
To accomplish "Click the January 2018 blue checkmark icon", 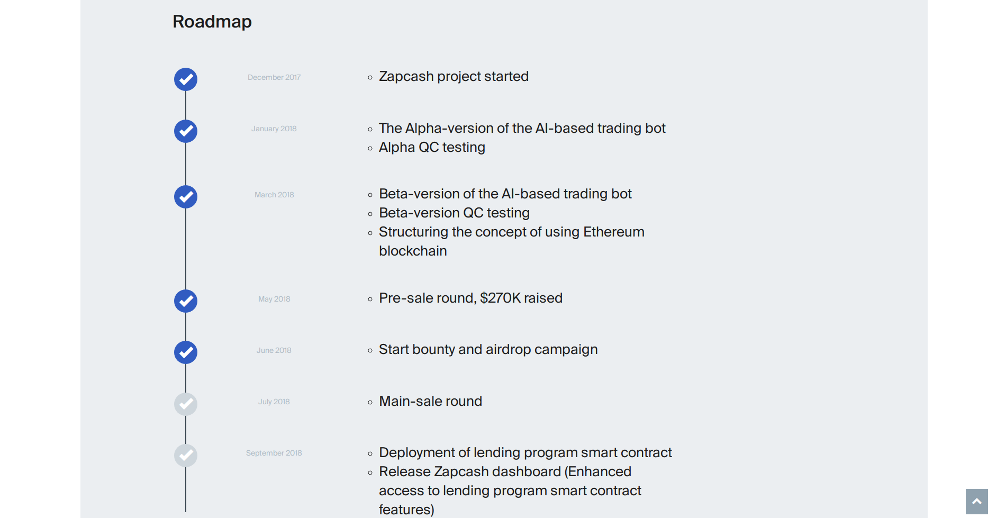I will pyautogui.click(x=186, y=131).
